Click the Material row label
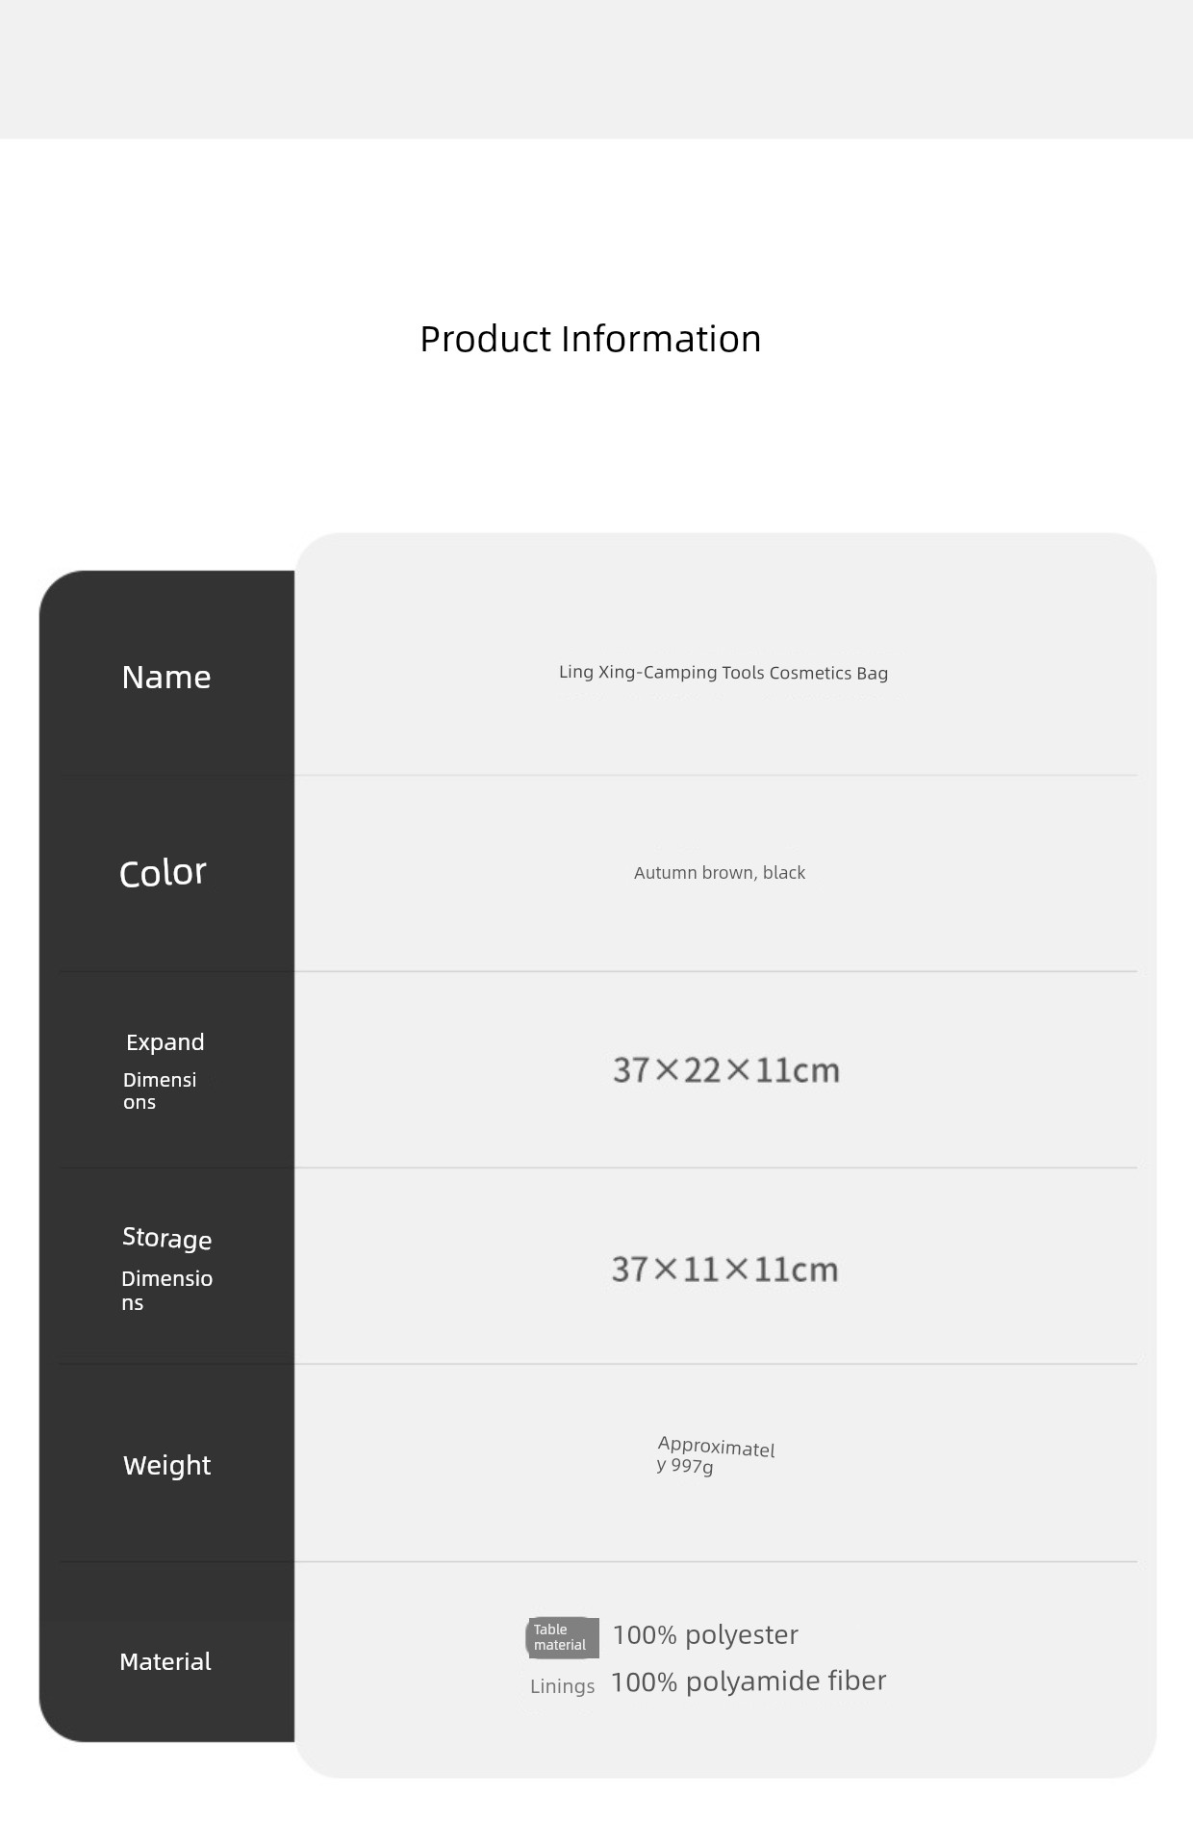 coord(165,1661)
